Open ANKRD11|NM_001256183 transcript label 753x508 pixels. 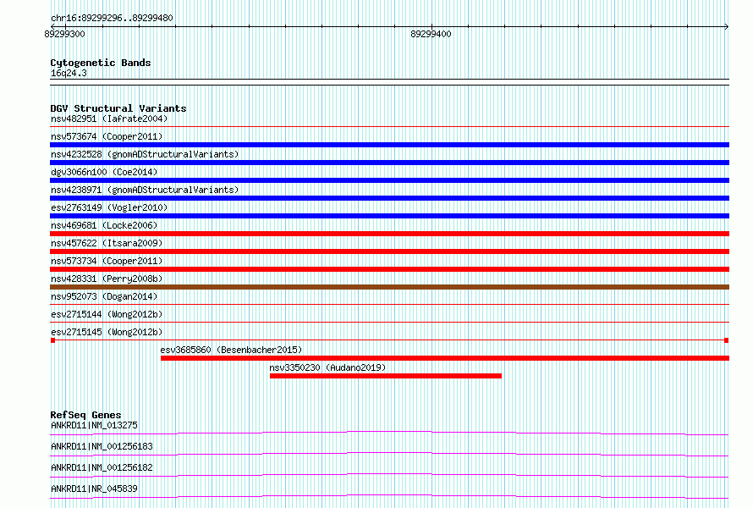coord(102,446)
